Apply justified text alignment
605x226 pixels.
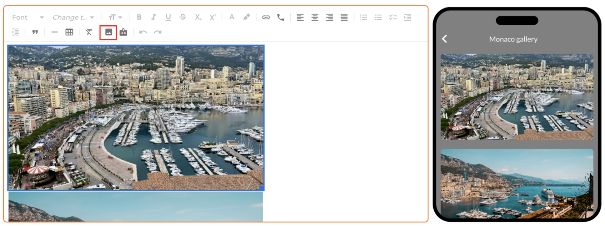click(x=344, y=17)
